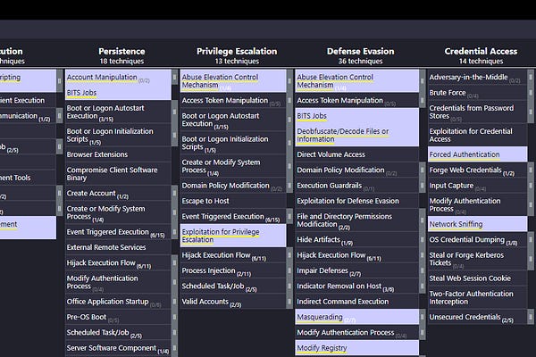Select BITS Jobs under Defense Evasion
Viewport: 536px width, 357px height.
(356, 116)
